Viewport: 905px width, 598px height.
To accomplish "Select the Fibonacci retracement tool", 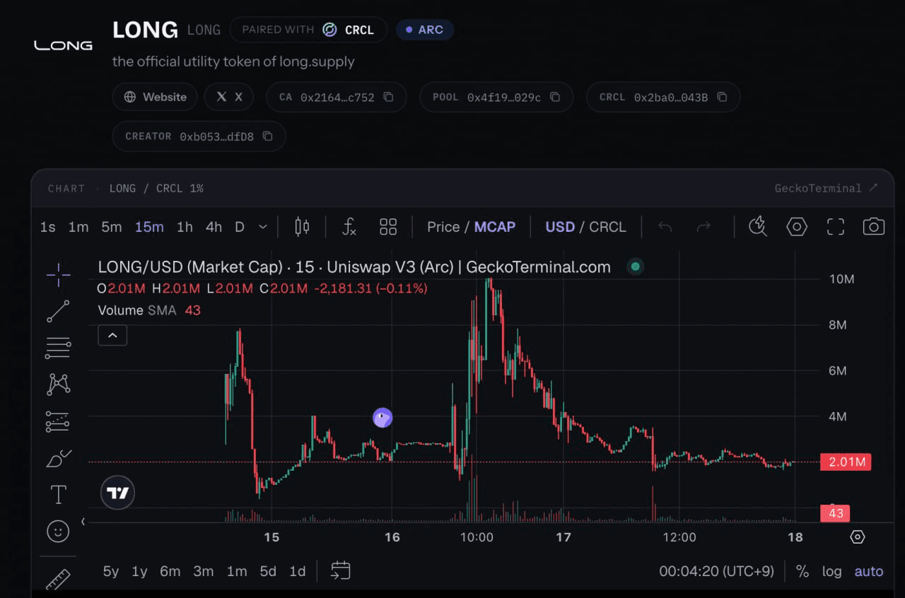I will 58,348.
